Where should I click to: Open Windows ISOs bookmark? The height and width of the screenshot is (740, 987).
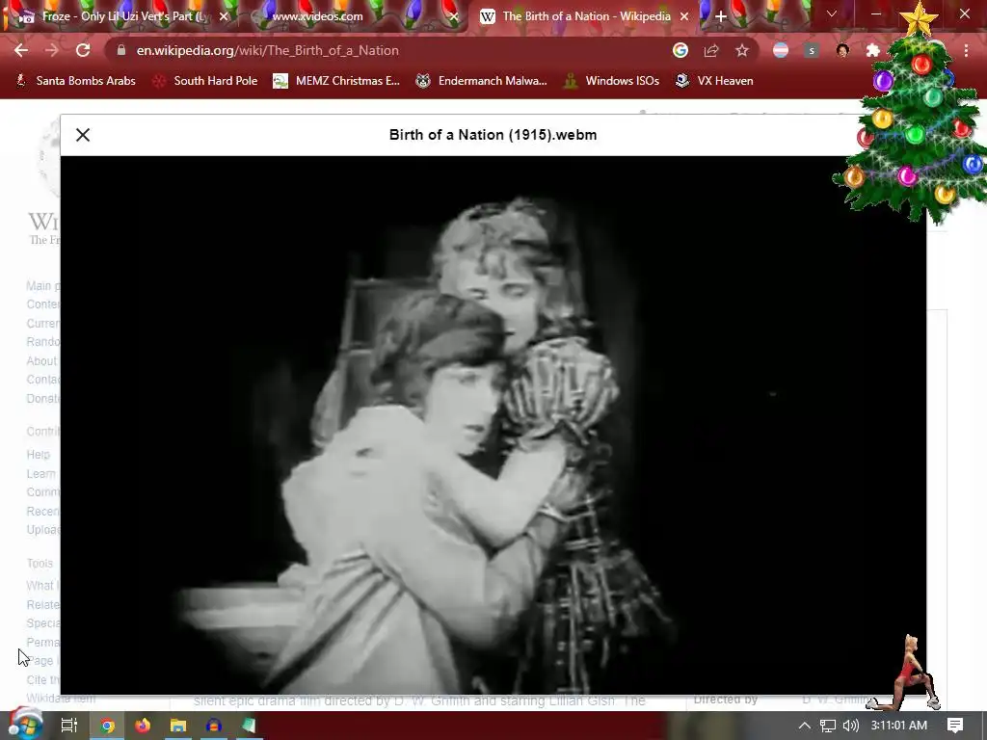click(x=612, y=81)
